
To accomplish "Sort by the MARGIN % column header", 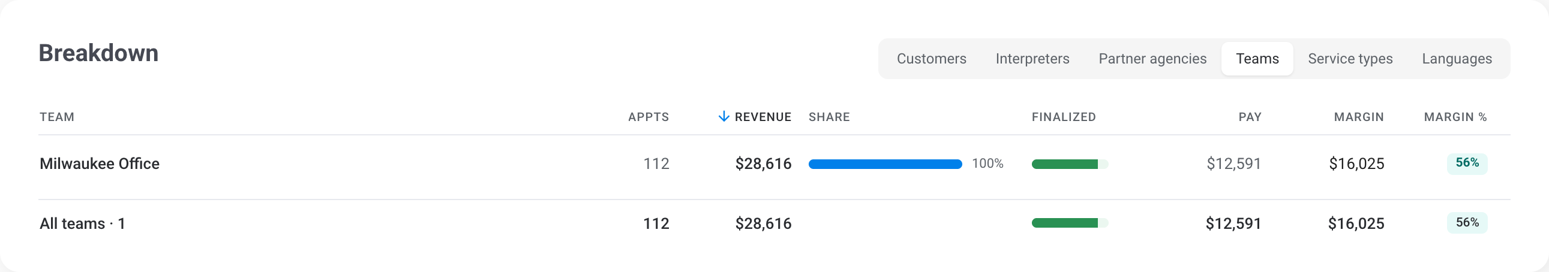I will [x=1455, y=117].
